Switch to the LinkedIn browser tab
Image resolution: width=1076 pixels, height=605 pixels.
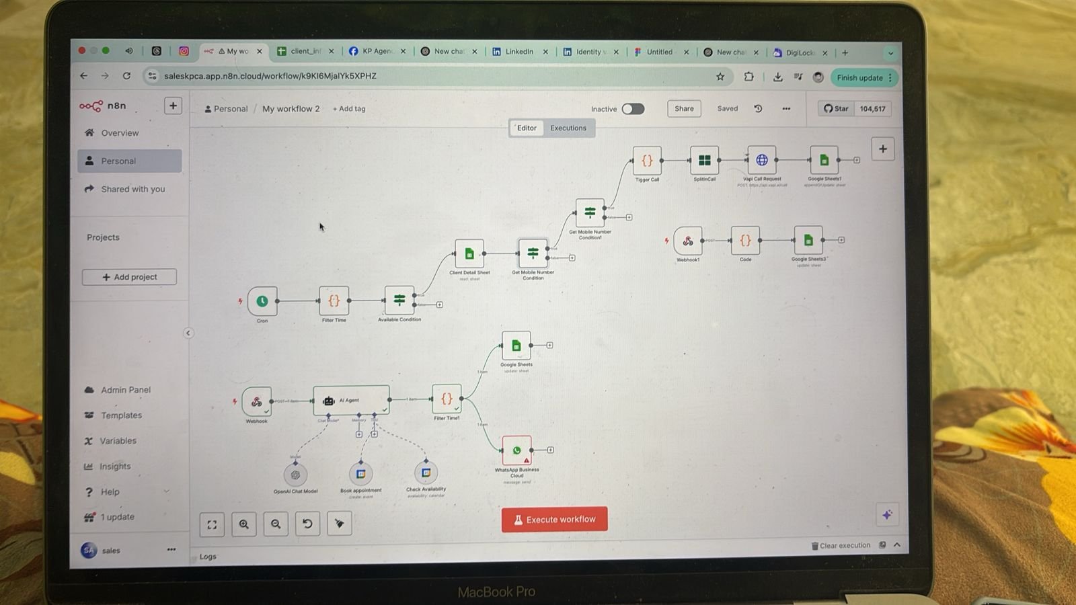[520, 52]
